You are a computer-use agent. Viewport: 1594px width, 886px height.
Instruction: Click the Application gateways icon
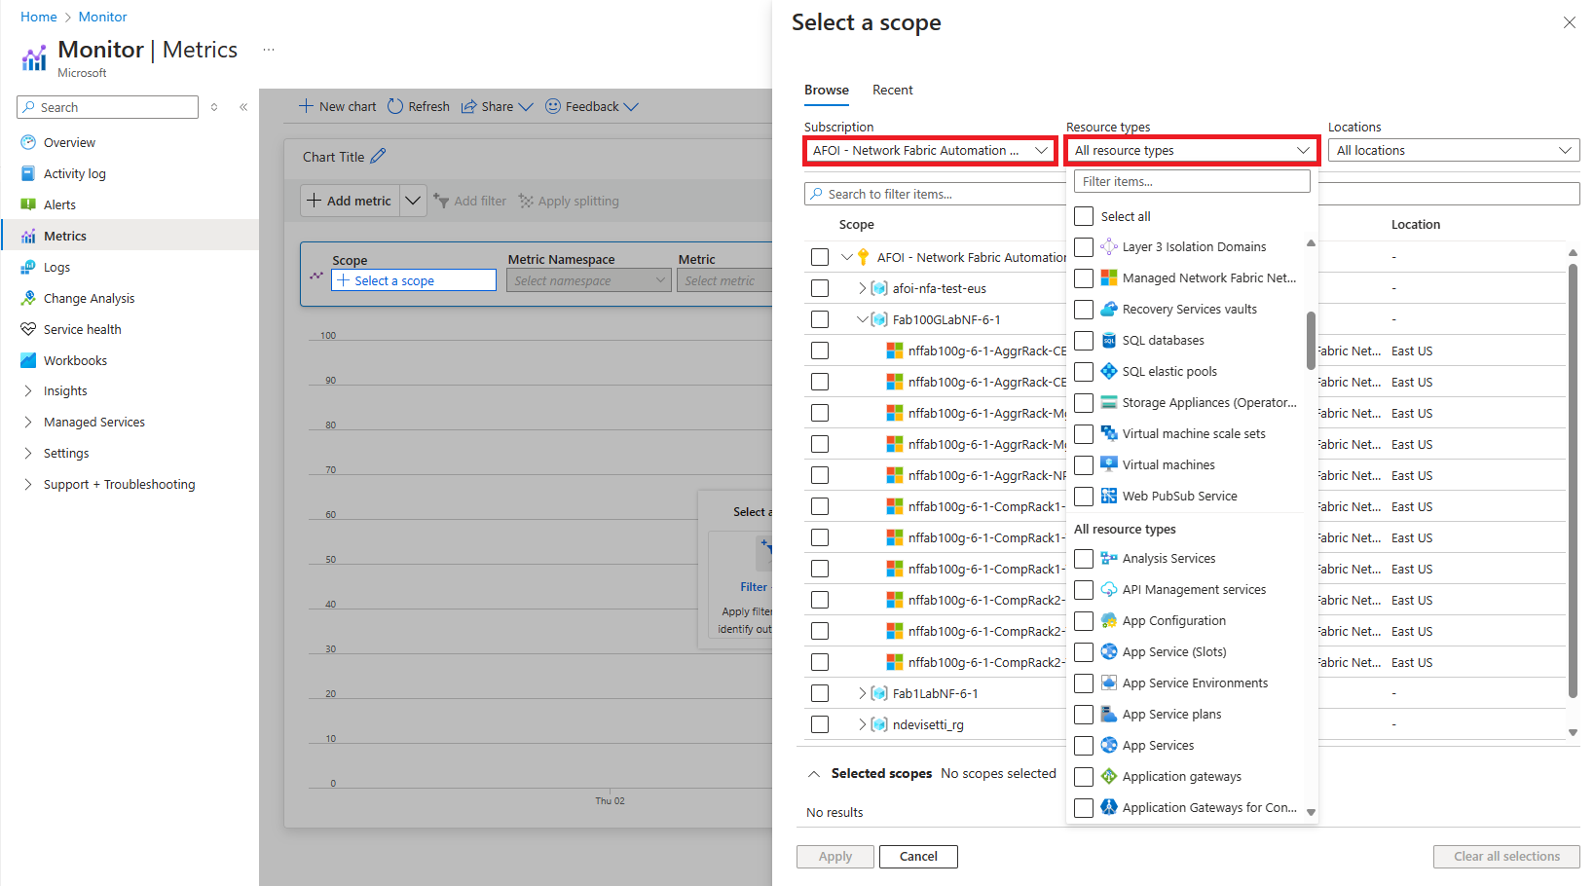pyautogui.click(x=1109, y=776)
